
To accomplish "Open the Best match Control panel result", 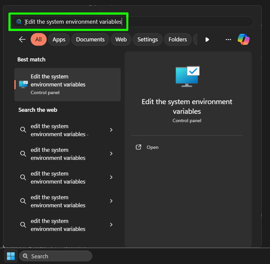I will [67, 84].
